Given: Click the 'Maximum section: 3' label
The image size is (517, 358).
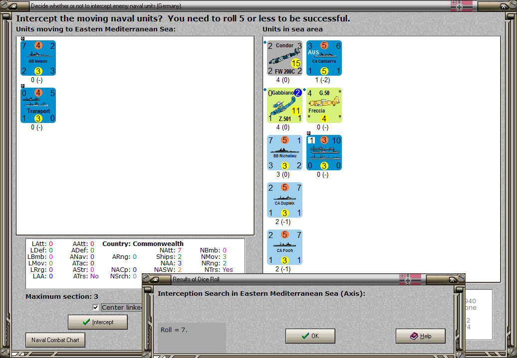Looking at the screenshot, I should click(62, 296).
